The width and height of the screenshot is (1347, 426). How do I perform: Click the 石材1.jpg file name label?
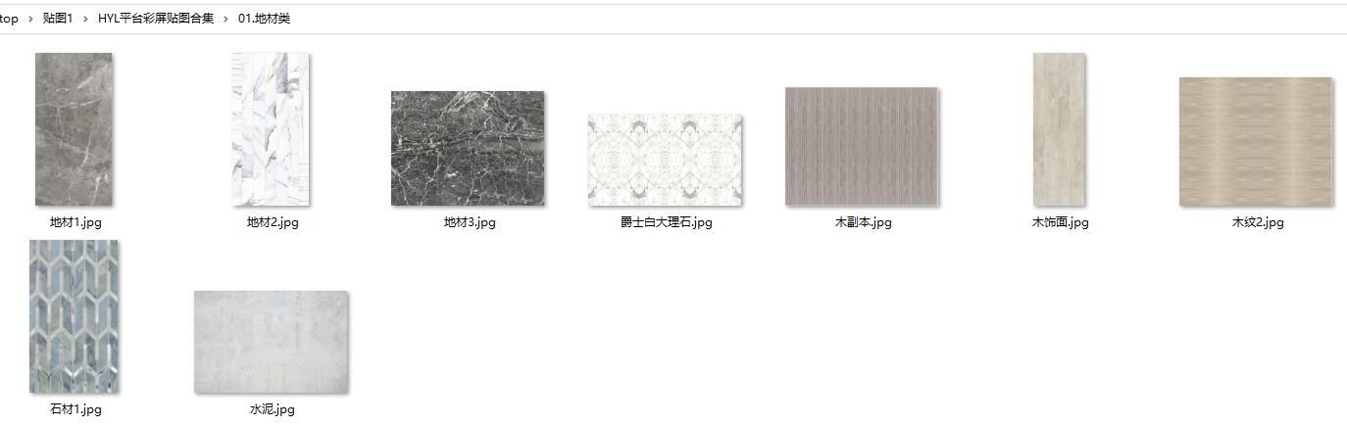point(75,409)
